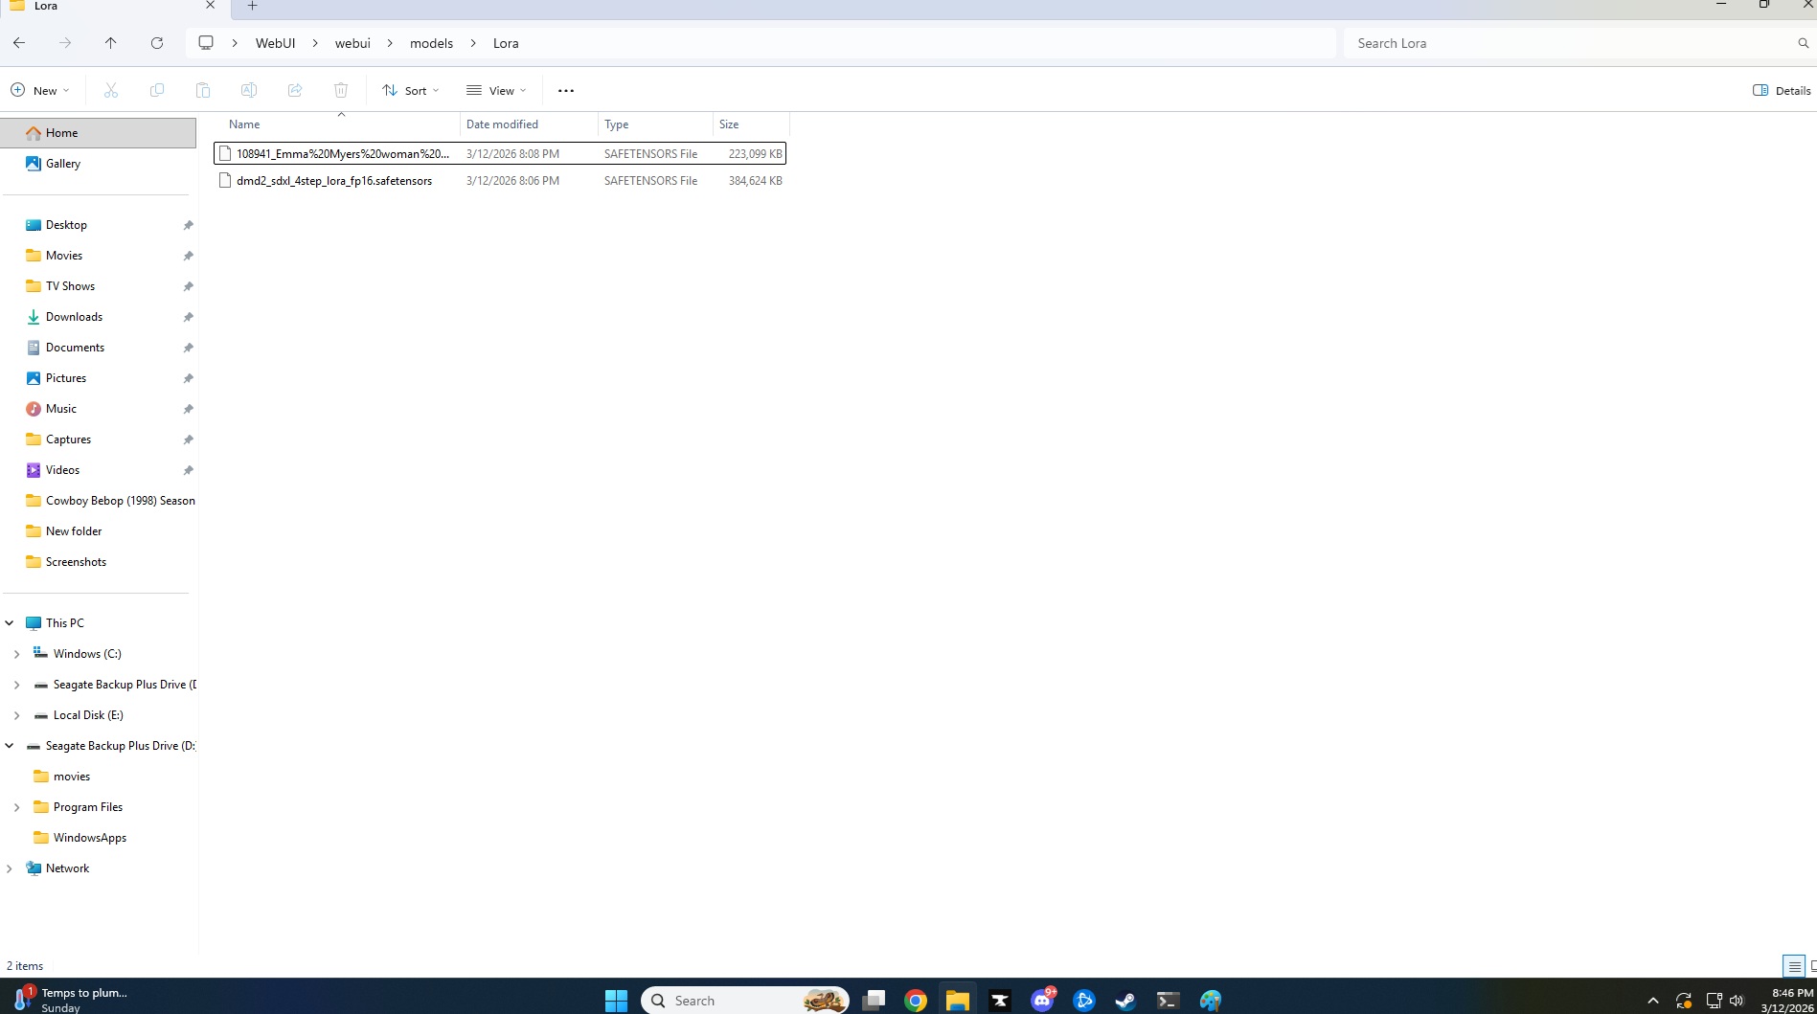Click the volume speaker tray icon
1817x1014 pixels.
coord(1737,1001)
